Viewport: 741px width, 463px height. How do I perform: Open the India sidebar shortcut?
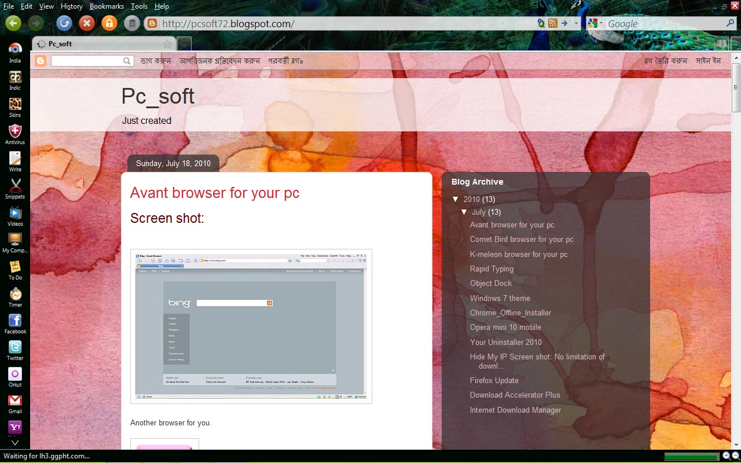(15, 53)
